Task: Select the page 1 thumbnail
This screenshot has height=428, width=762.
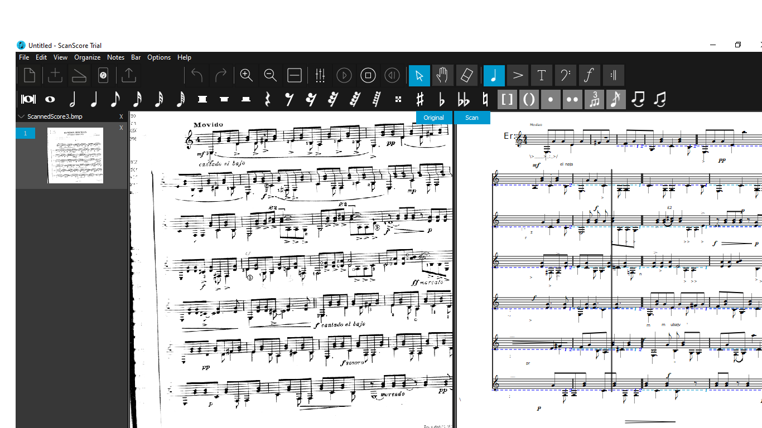Action: pos(75,155)
